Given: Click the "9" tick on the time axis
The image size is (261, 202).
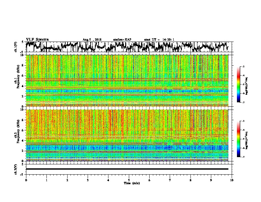Looking at the screenshot, I should tap(211, 180).
